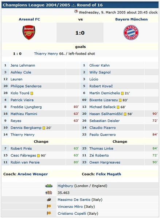160x218 pixels.
Task: Open goalscorer Thierry Henry's link in goals row
Action: click(x=46, y=53)
